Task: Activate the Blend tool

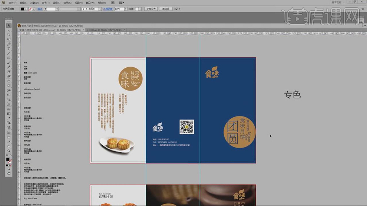Action: 9,123
